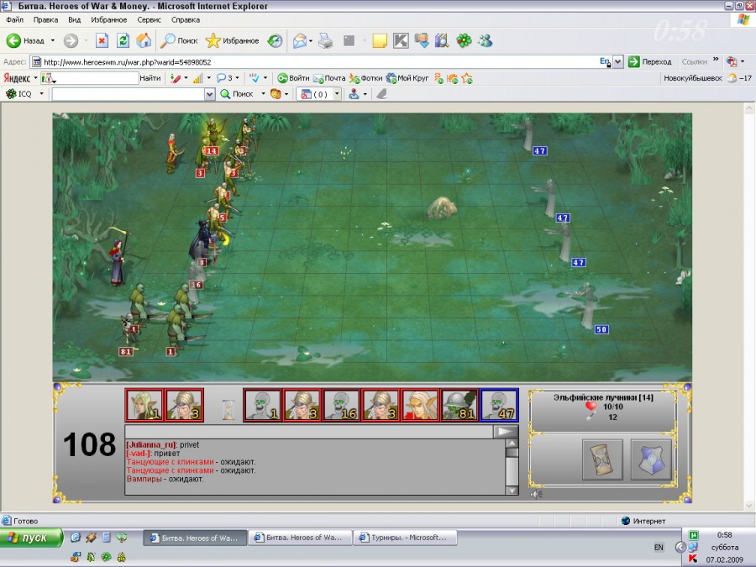This screenshot has height=567, width=756.
Task: Expand the (0) counter dropdown in ICQ toolbar
Action: click(x=337, y=94)
